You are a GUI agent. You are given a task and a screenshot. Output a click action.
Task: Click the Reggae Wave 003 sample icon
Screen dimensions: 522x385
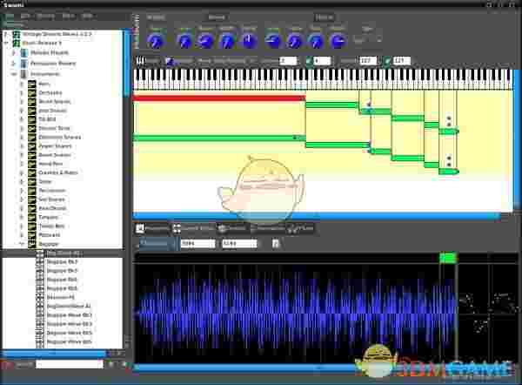pyautogui.click(x=40, y=324)
